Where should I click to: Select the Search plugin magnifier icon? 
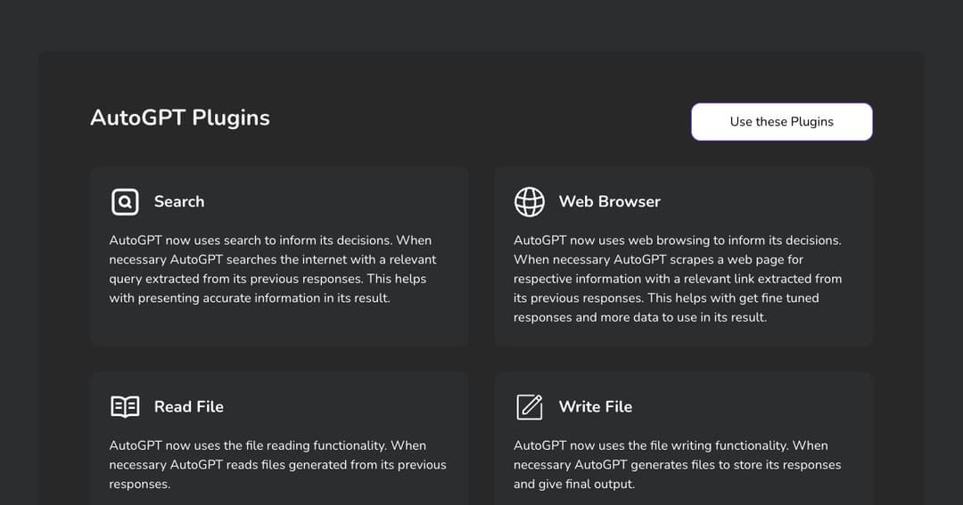pos(125,201)
